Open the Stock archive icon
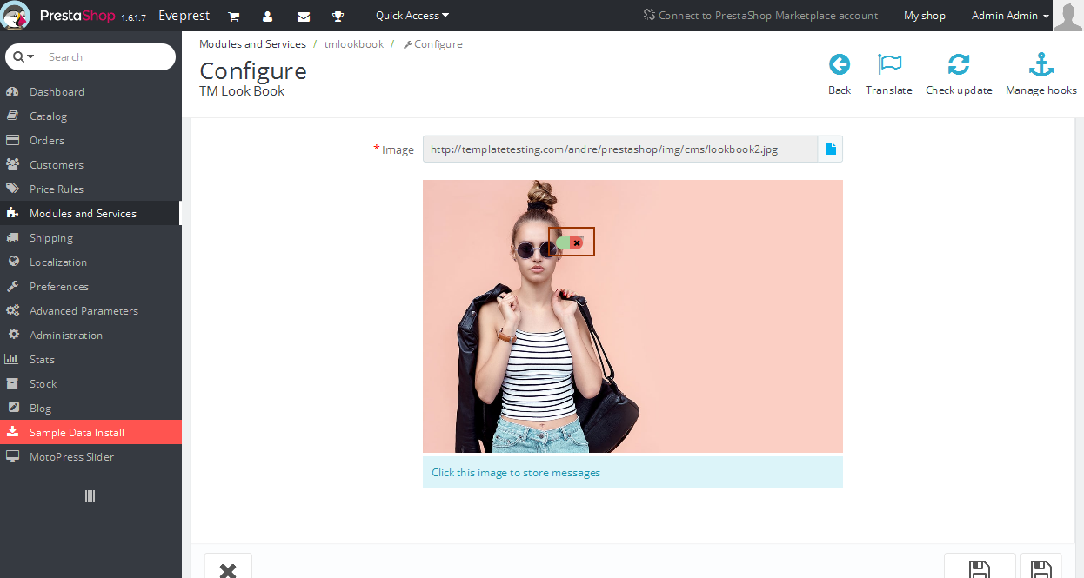This screenshot has height=578, width=1084. 12,383
